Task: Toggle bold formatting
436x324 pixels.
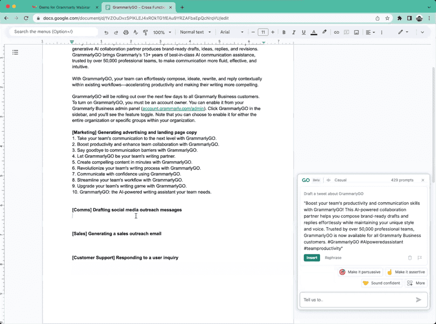Action: [284, 32]
